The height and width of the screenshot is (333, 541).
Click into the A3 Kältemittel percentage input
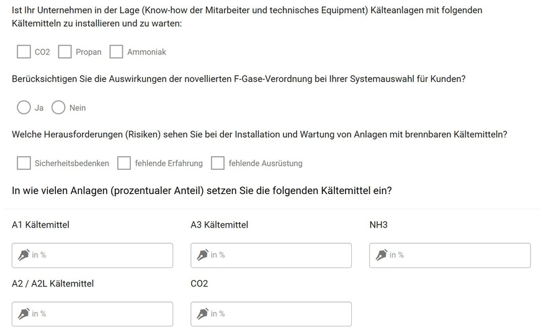click(278, 255)
